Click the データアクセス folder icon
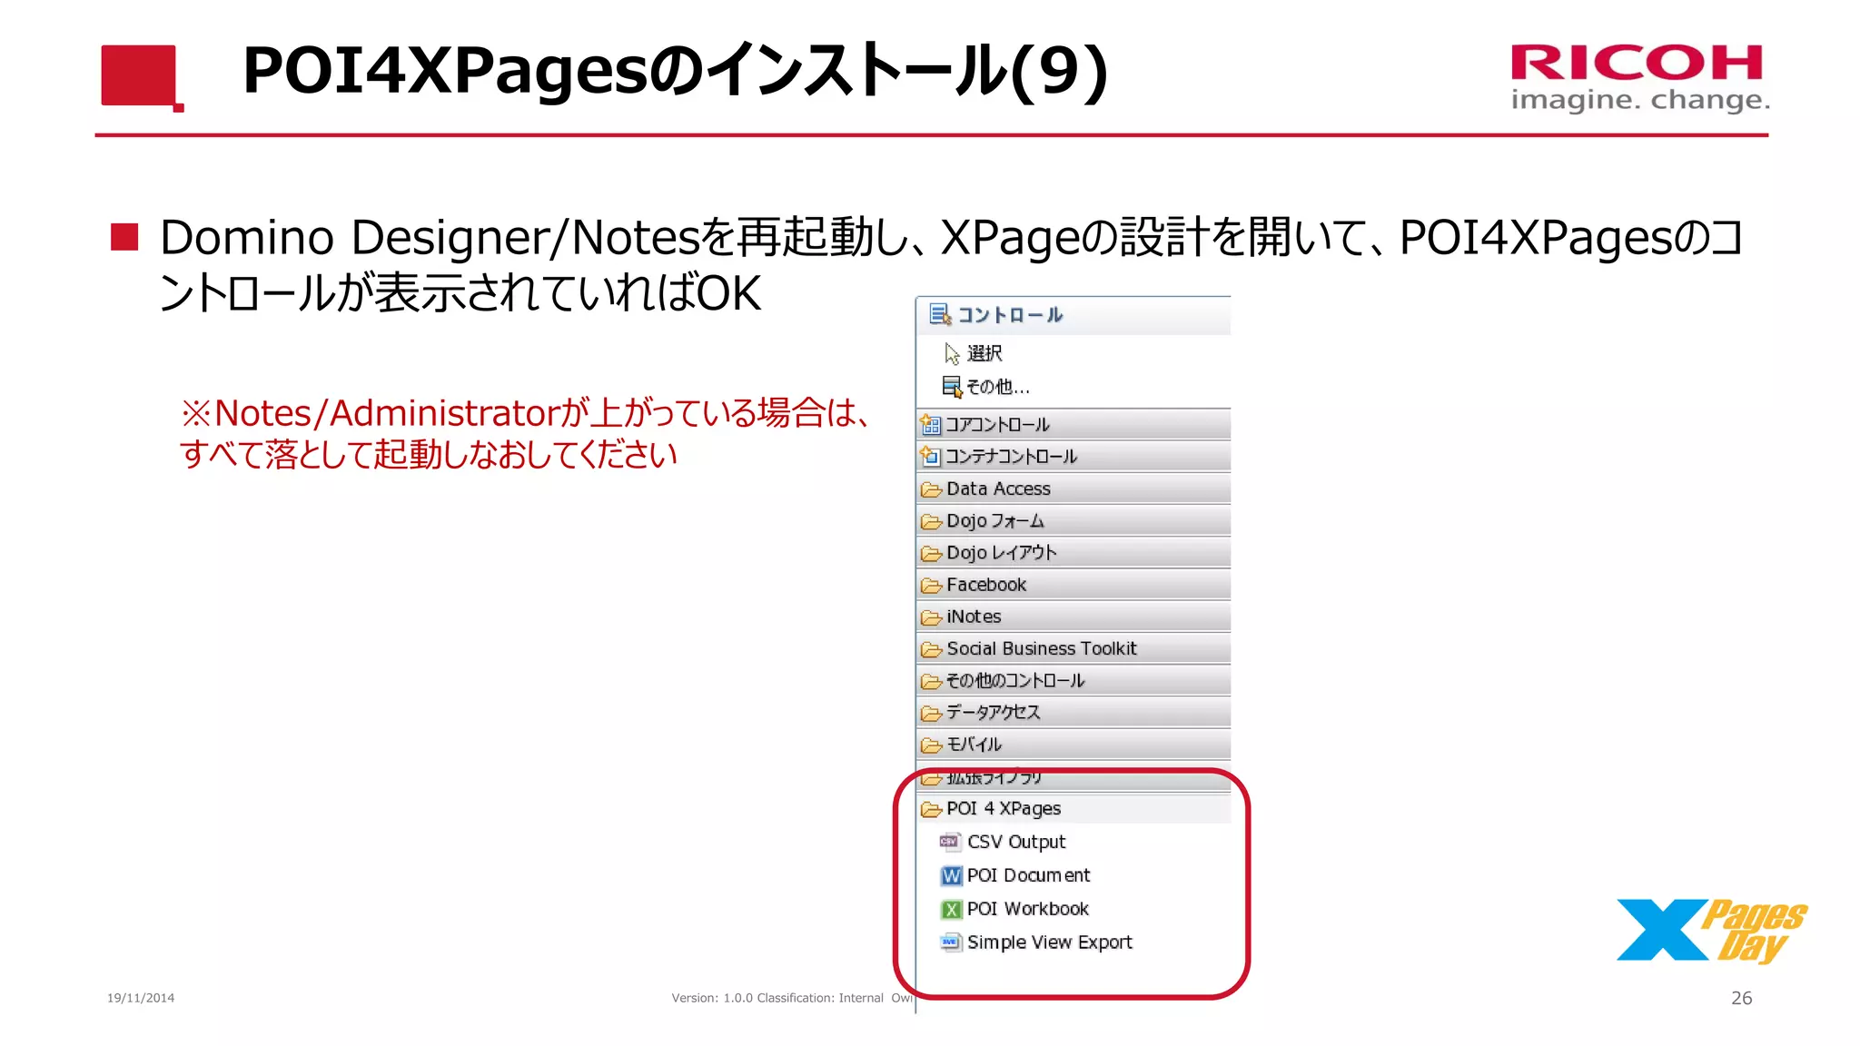This screenshot has width=1860, height=1046. (931, 713)
